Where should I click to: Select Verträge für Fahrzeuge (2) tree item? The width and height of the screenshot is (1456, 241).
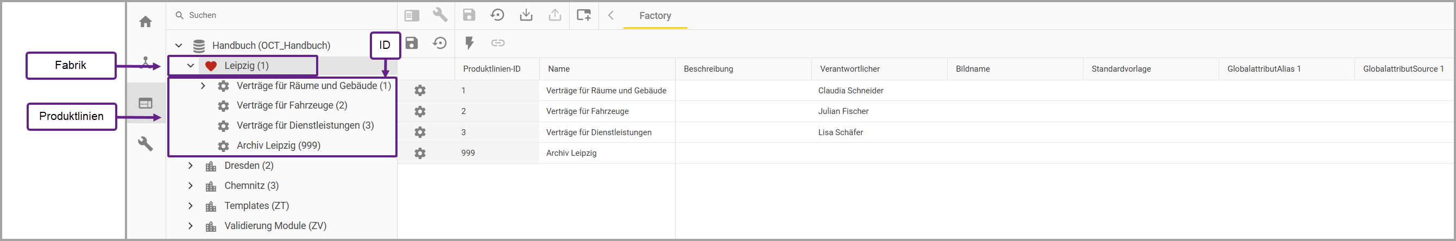click(292, 105)
